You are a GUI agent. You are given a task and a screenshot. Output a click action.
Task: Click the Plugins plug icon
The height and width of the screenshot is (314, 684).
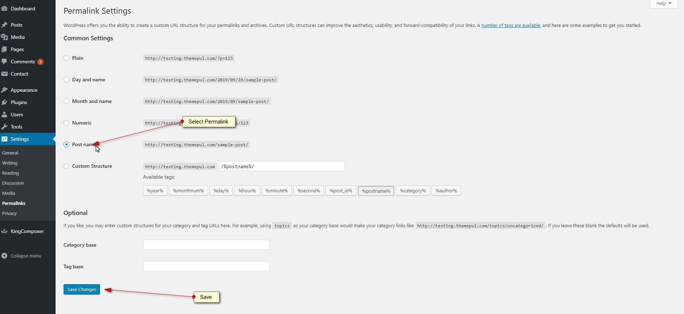[x=4, y=102]
